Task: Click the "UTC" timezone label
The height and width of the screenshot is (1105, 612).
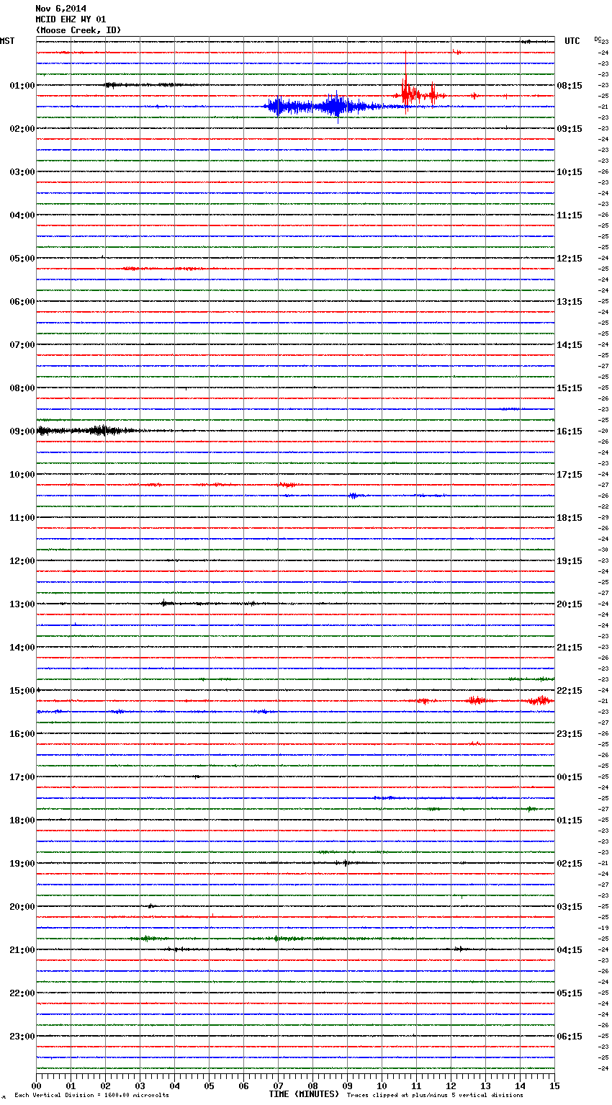Action: pos(572,41)
